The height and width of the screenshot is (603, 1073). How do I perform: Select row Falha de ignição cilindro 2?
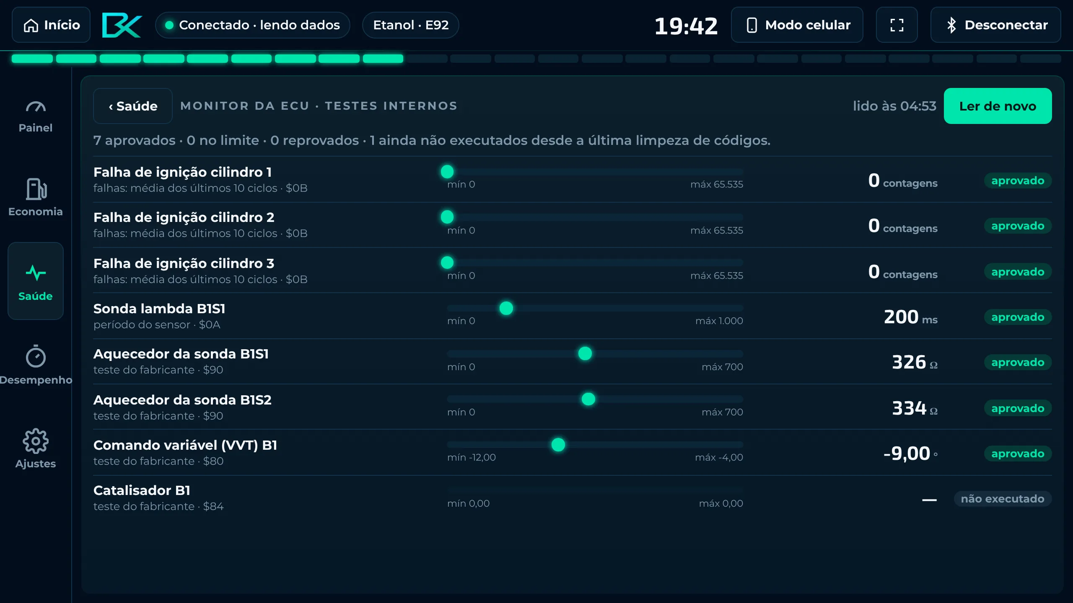point(573,225)
